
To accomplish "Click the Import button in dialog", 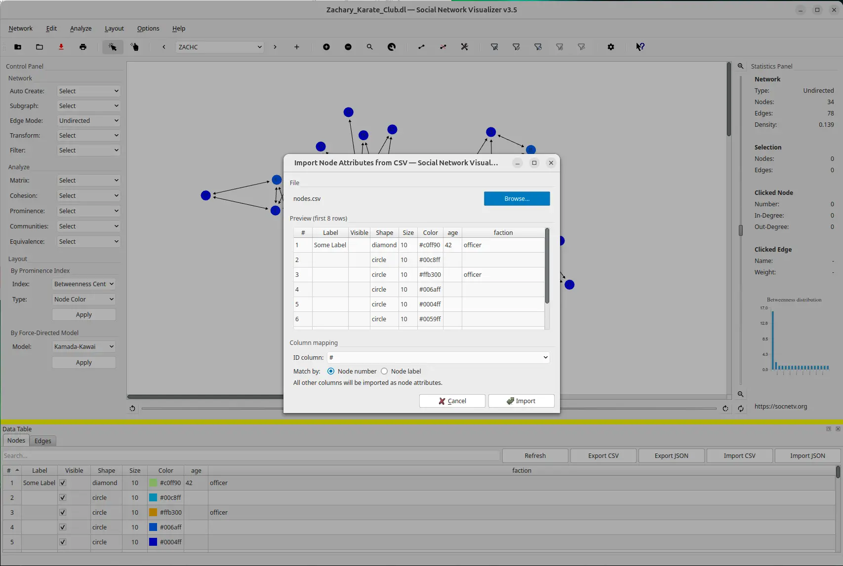I will (x=521, y=401).
